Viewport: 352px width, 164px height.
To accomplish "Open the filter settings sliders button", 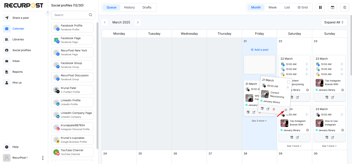I will [x=345, y=7].
